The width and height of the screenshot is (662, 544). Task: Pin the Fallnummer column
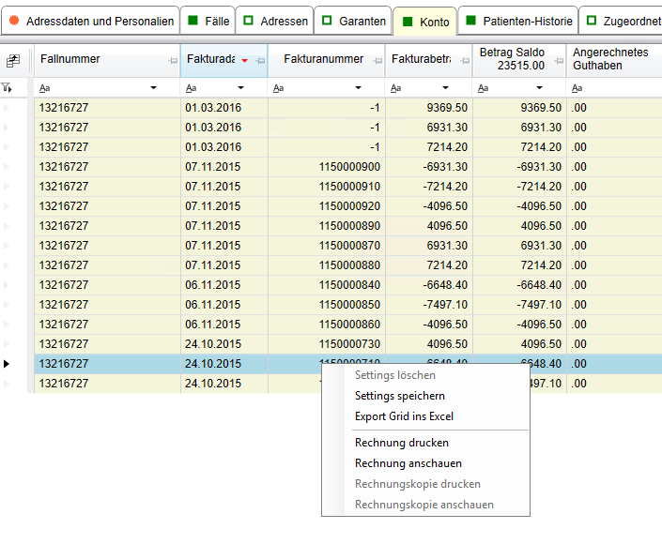(x=172, y=61)
